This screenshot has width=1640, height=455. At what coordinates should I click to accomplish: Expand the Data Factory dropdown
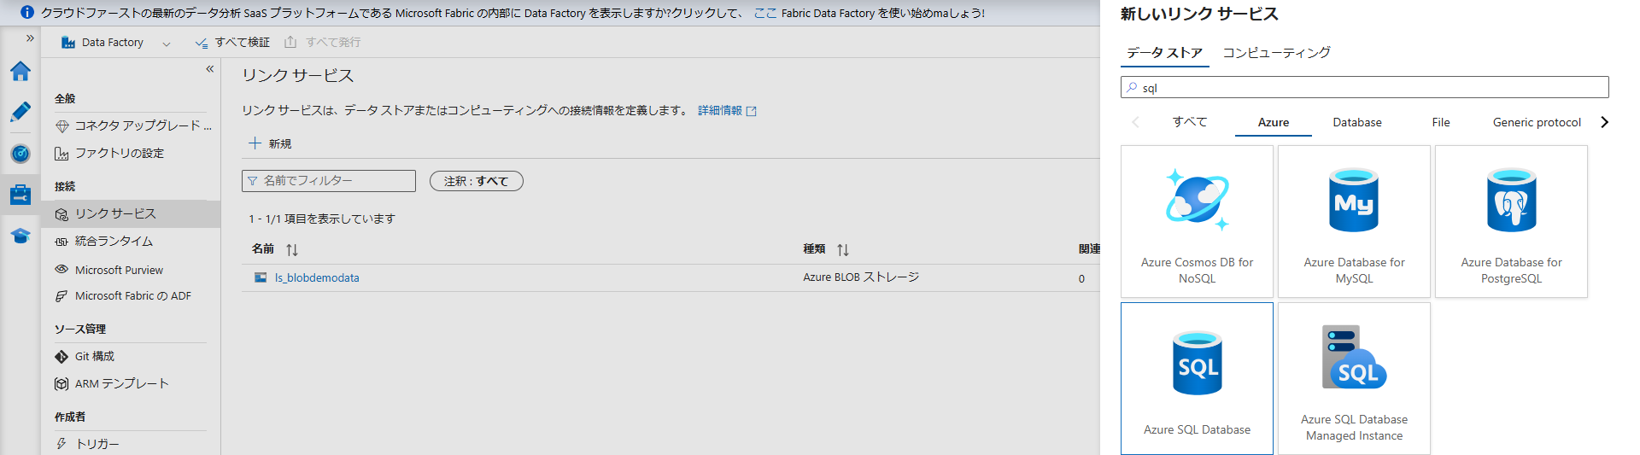click(166, 43)
